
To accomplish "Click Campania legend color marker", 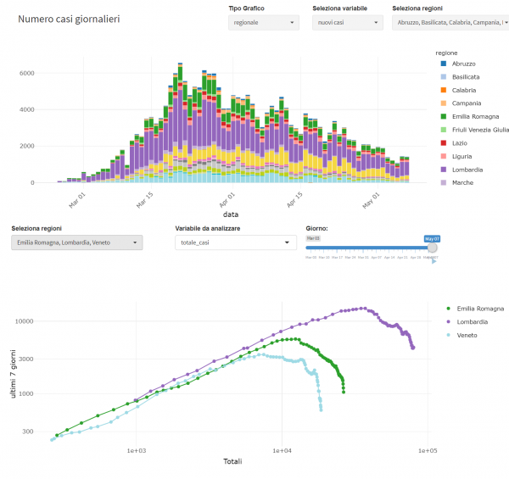I will point(443,103).
